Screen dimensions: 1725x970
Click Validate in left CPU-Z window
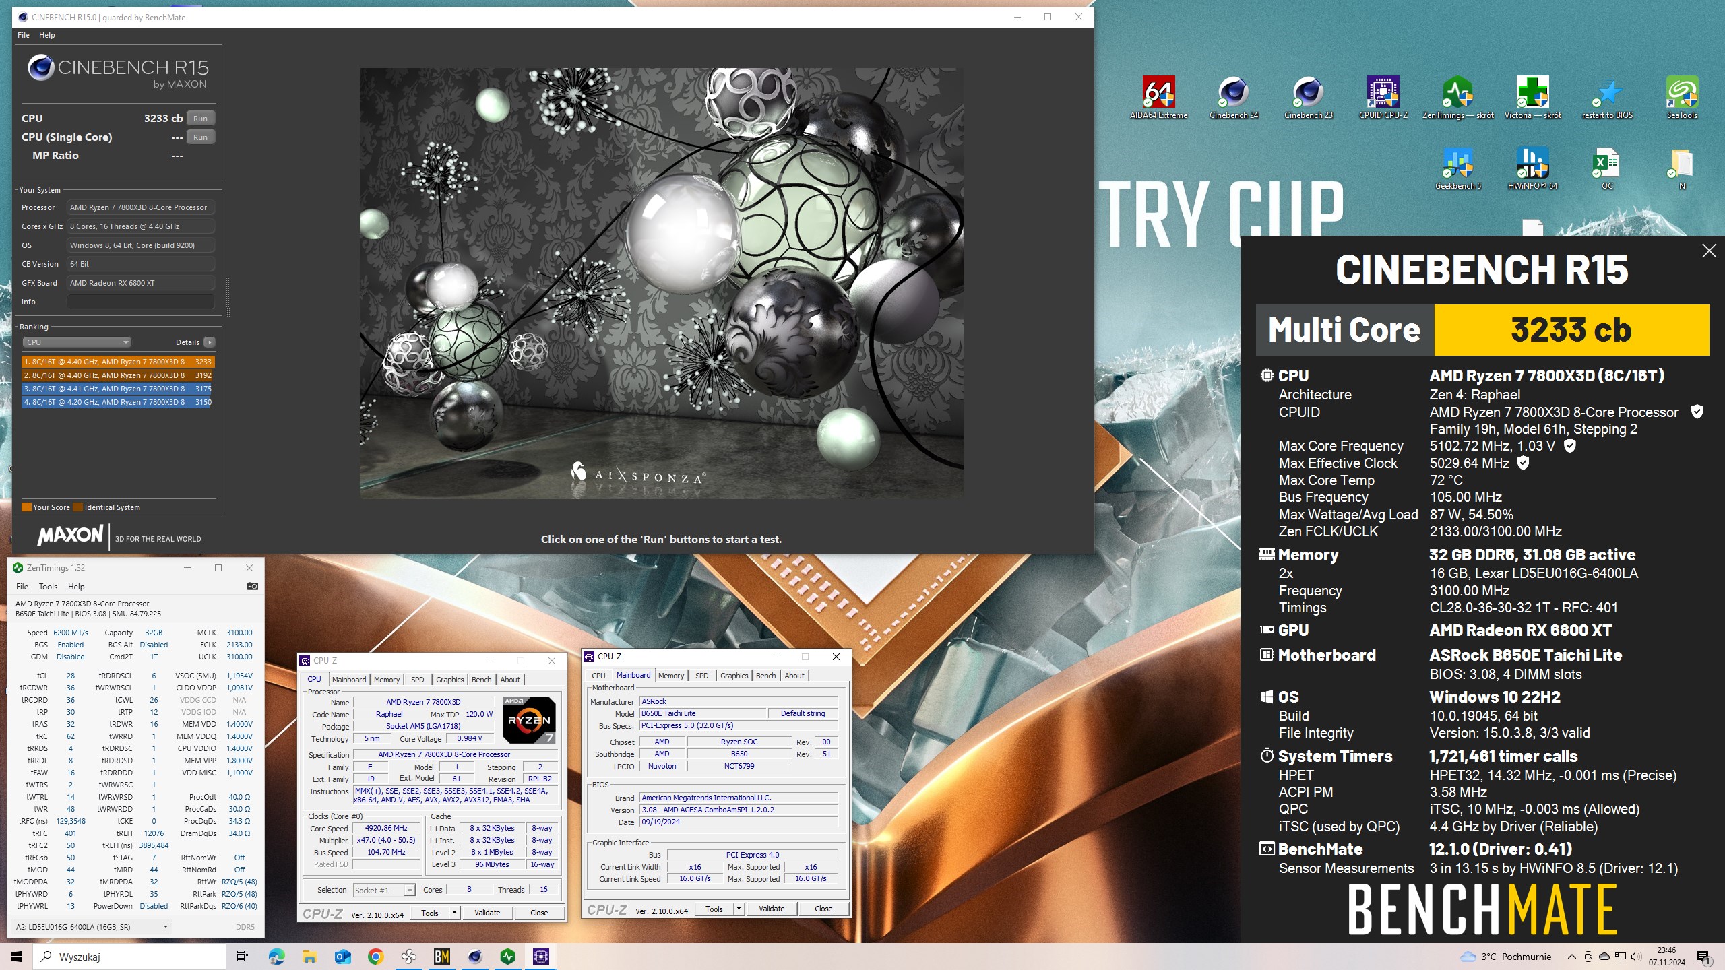click(x=487, y=913)
